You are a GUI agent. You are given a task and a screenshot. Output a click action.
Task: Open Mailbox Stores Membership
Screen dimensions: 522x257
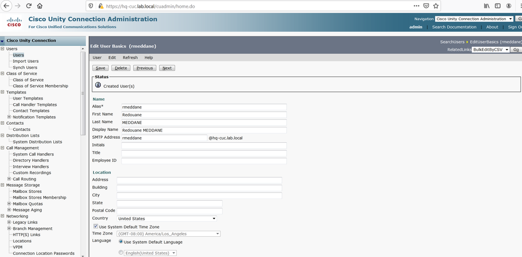click(x=39, y=198)
